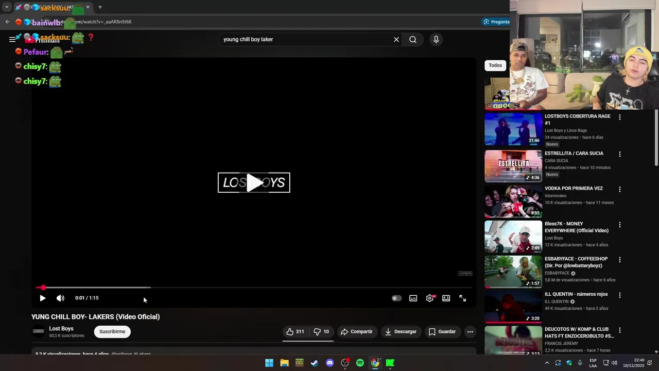Open options for ESTRELLITA / CARA SUCIA
The image size is (659, 371).
coord(620,154)
